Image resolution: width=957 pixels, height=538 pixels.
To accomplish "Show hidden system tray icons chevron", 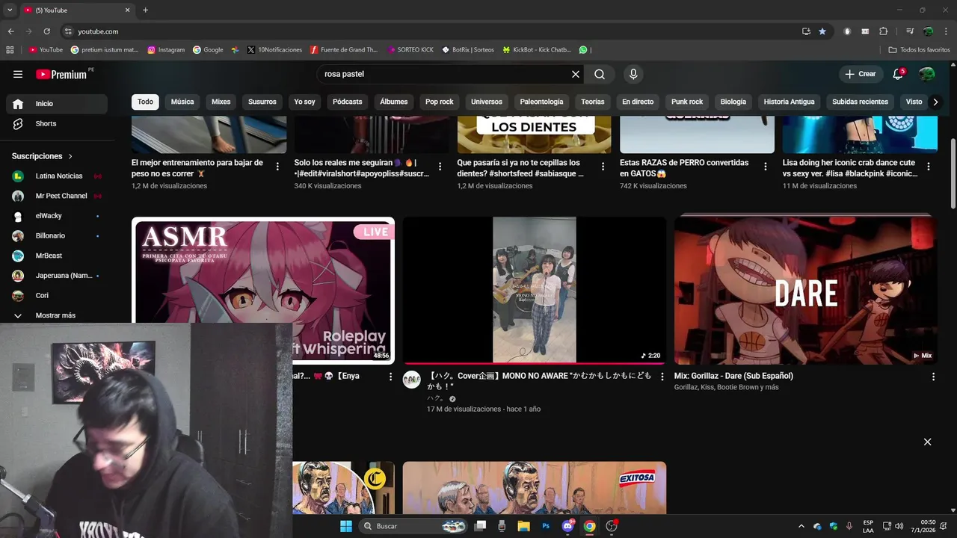I will pyautogui.click(x=801, y=526).
